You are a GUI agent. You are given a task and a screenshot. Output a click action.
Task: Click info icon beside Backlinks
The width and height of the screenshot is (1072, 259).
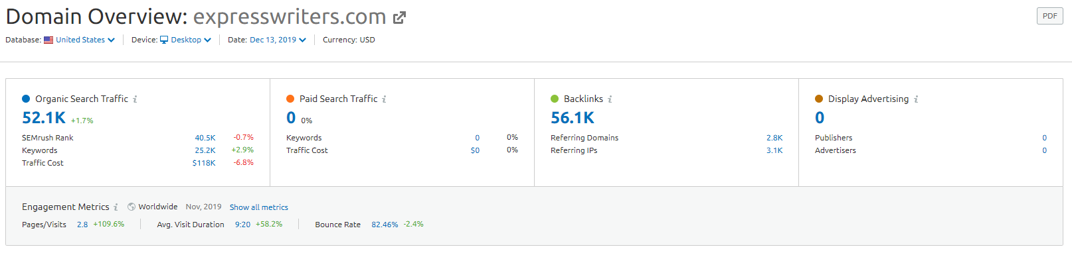pyautogui.click(x=610, y=99)
